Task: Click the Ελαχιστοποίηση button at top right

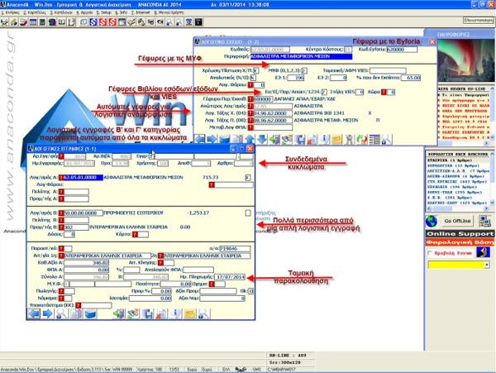Action: 479,20
